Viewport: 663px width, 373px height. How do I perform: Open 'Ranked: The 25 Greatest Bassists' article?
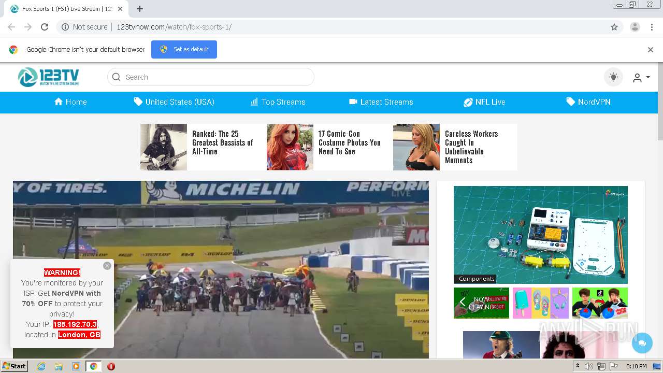coord(223,142)
